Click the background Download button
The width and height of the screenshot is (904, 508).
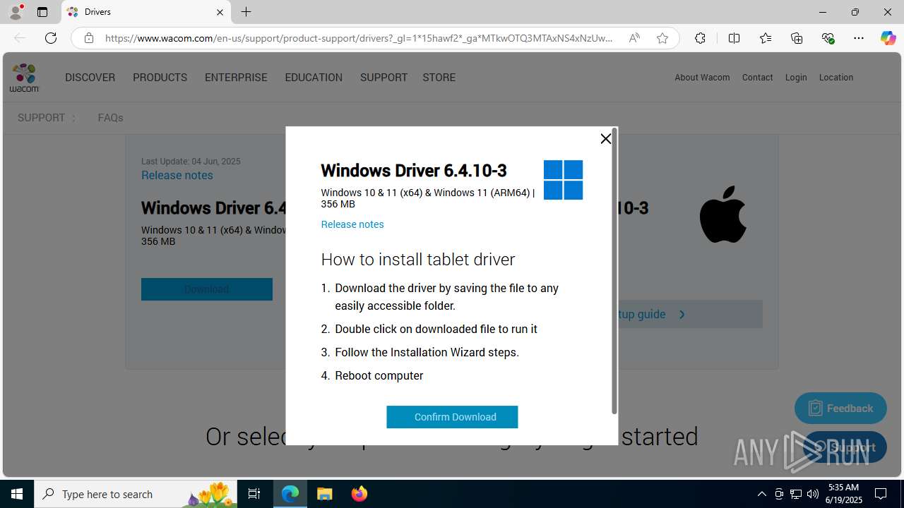coord(207,289)
